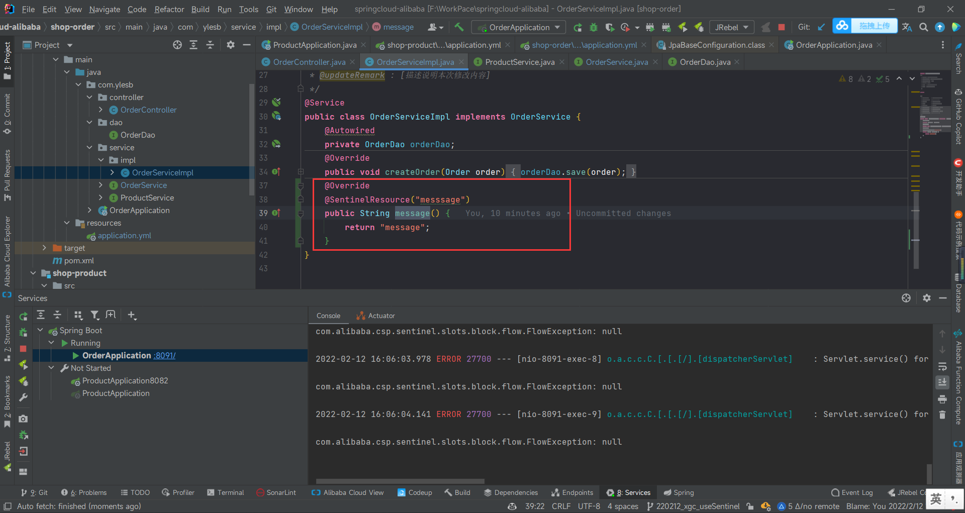This screenshot has height=513, width=965.
Task: Toggle the 7: Structure tool window button
Action: (x=7, y=338)
